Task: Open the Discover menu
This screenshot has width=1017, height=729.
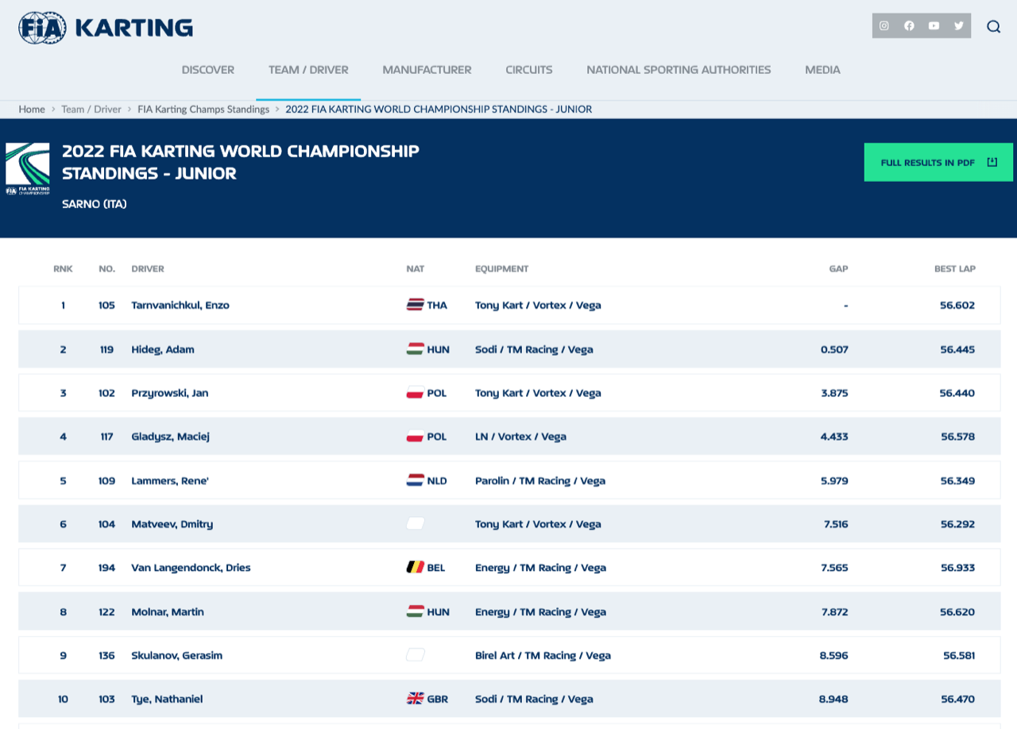Action: point(208,70)
